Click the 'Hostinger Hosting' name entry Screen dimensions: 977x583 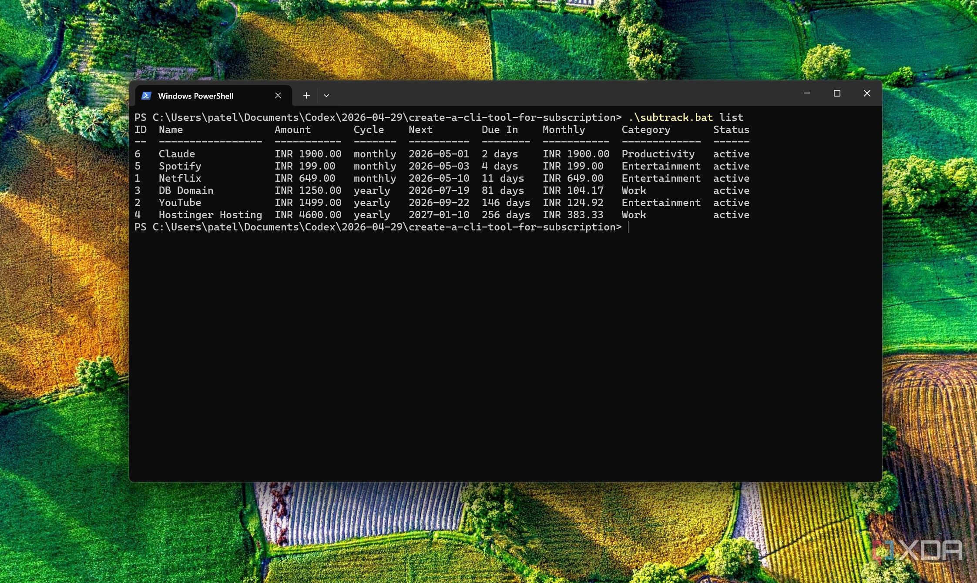tap(210, 215)
